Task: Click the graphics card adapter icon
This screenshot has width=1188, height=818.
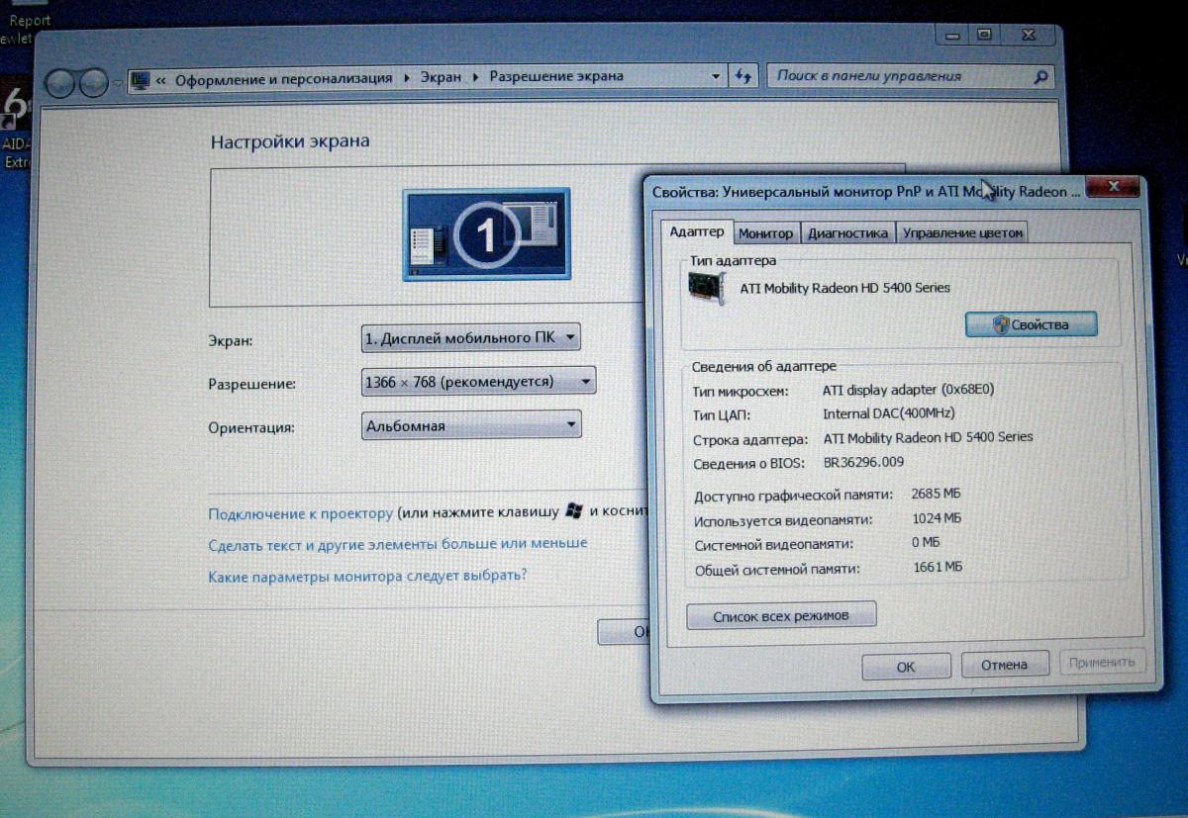Action: pos(707,288)
